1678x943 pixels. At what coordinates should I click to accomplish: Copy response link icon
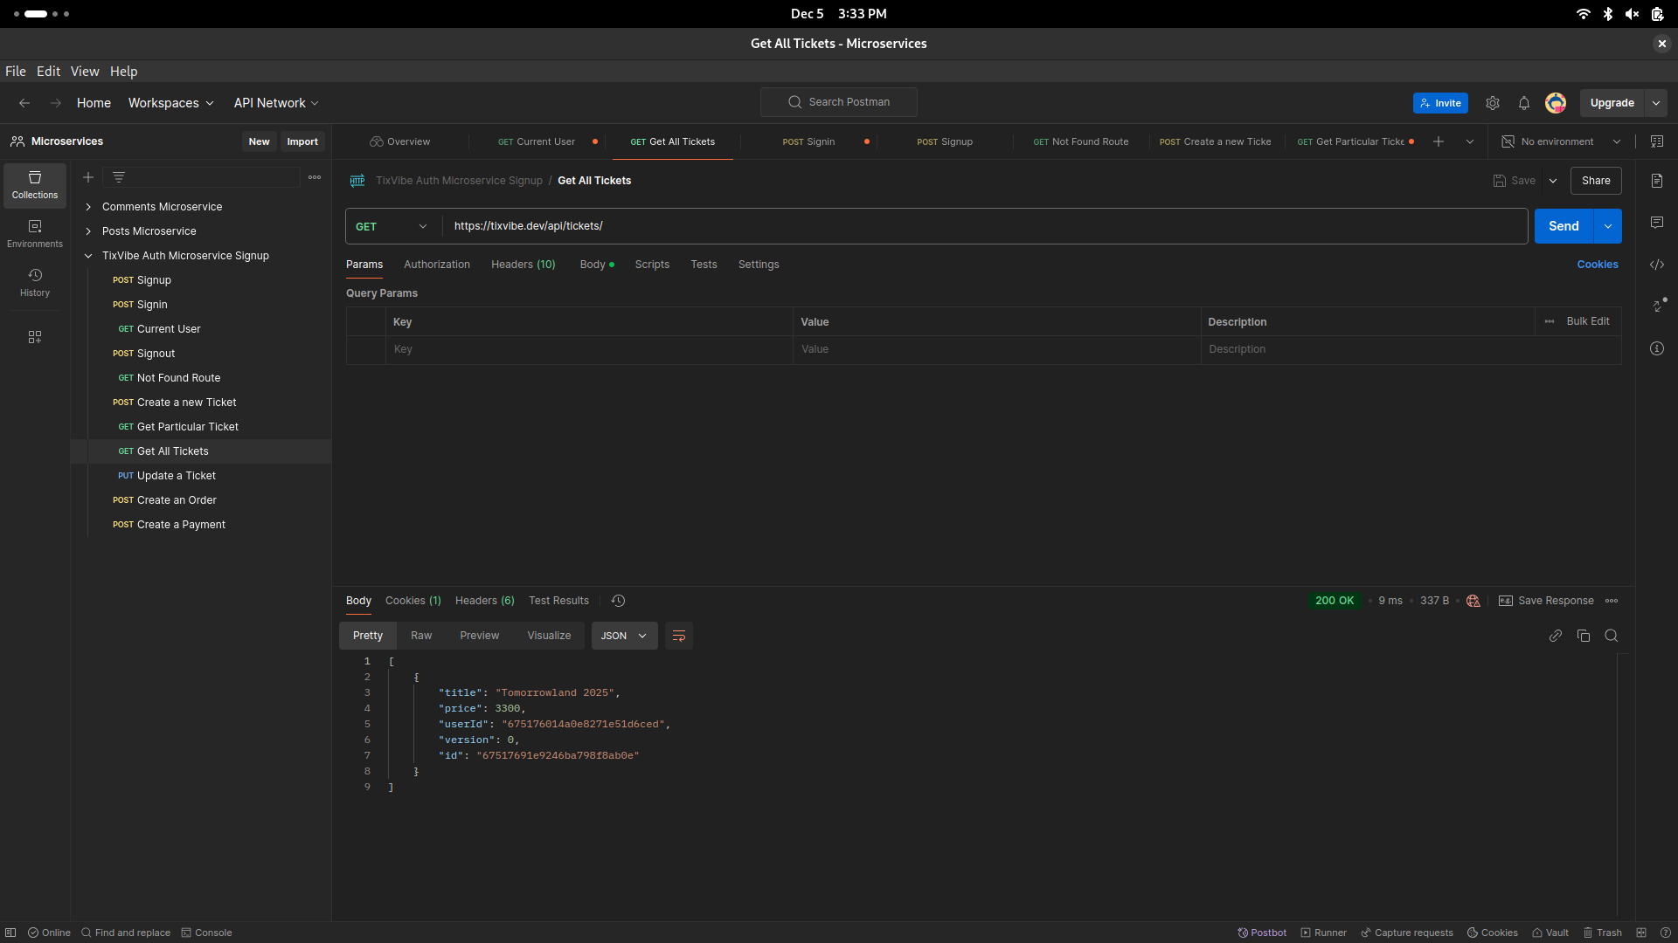1556,636
